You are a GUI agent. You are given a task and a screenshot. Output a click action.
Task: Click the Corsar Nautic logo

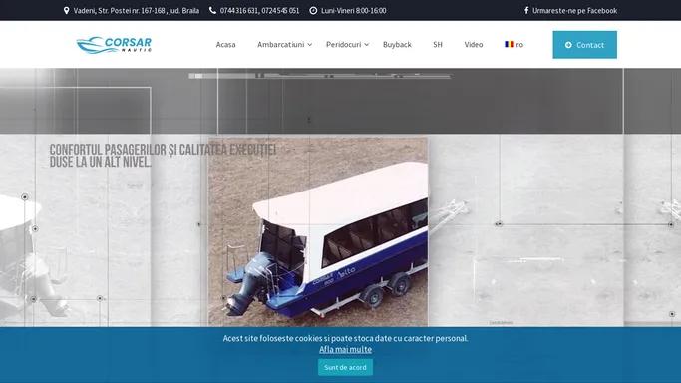point(114,44)
